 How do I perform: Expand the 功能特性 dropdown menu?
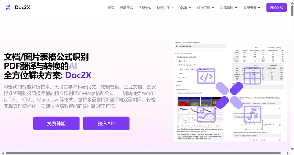coord(229,8)
